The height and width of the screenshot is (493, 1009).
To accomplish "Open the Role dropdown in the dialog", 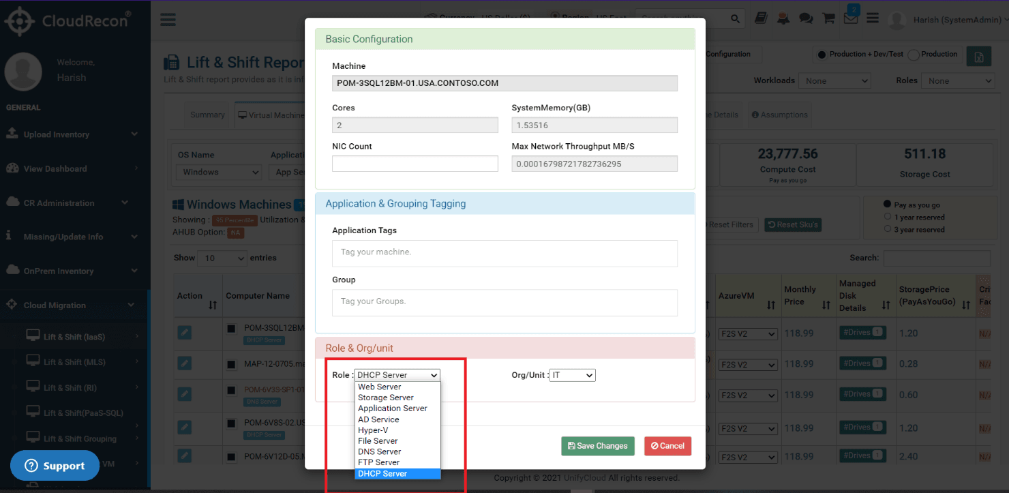I will pos(397,375).
